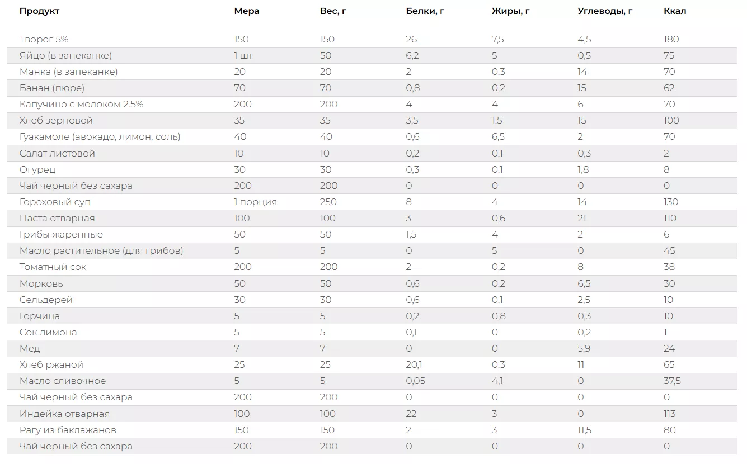
Task: Click the 'Продукт' column header
Action: click(x=39, y=11)
